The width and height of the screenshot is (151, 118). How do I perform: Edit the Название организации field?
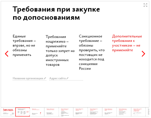tap(28, 78)
